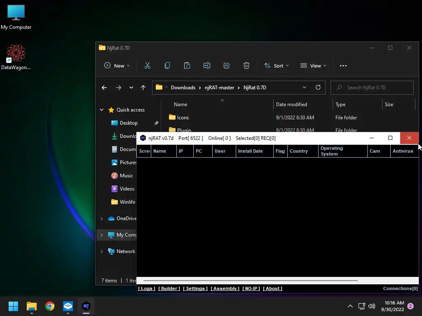This screenshot has width=422, height=316.
Task: Go back with the Explorer back arrow
Action: (104, 88)
